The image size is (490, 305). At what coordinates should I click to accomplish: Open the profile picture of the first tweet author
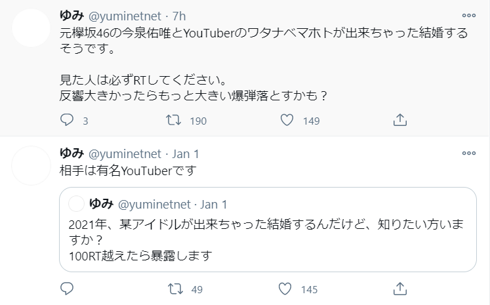(x=31, y=28)
